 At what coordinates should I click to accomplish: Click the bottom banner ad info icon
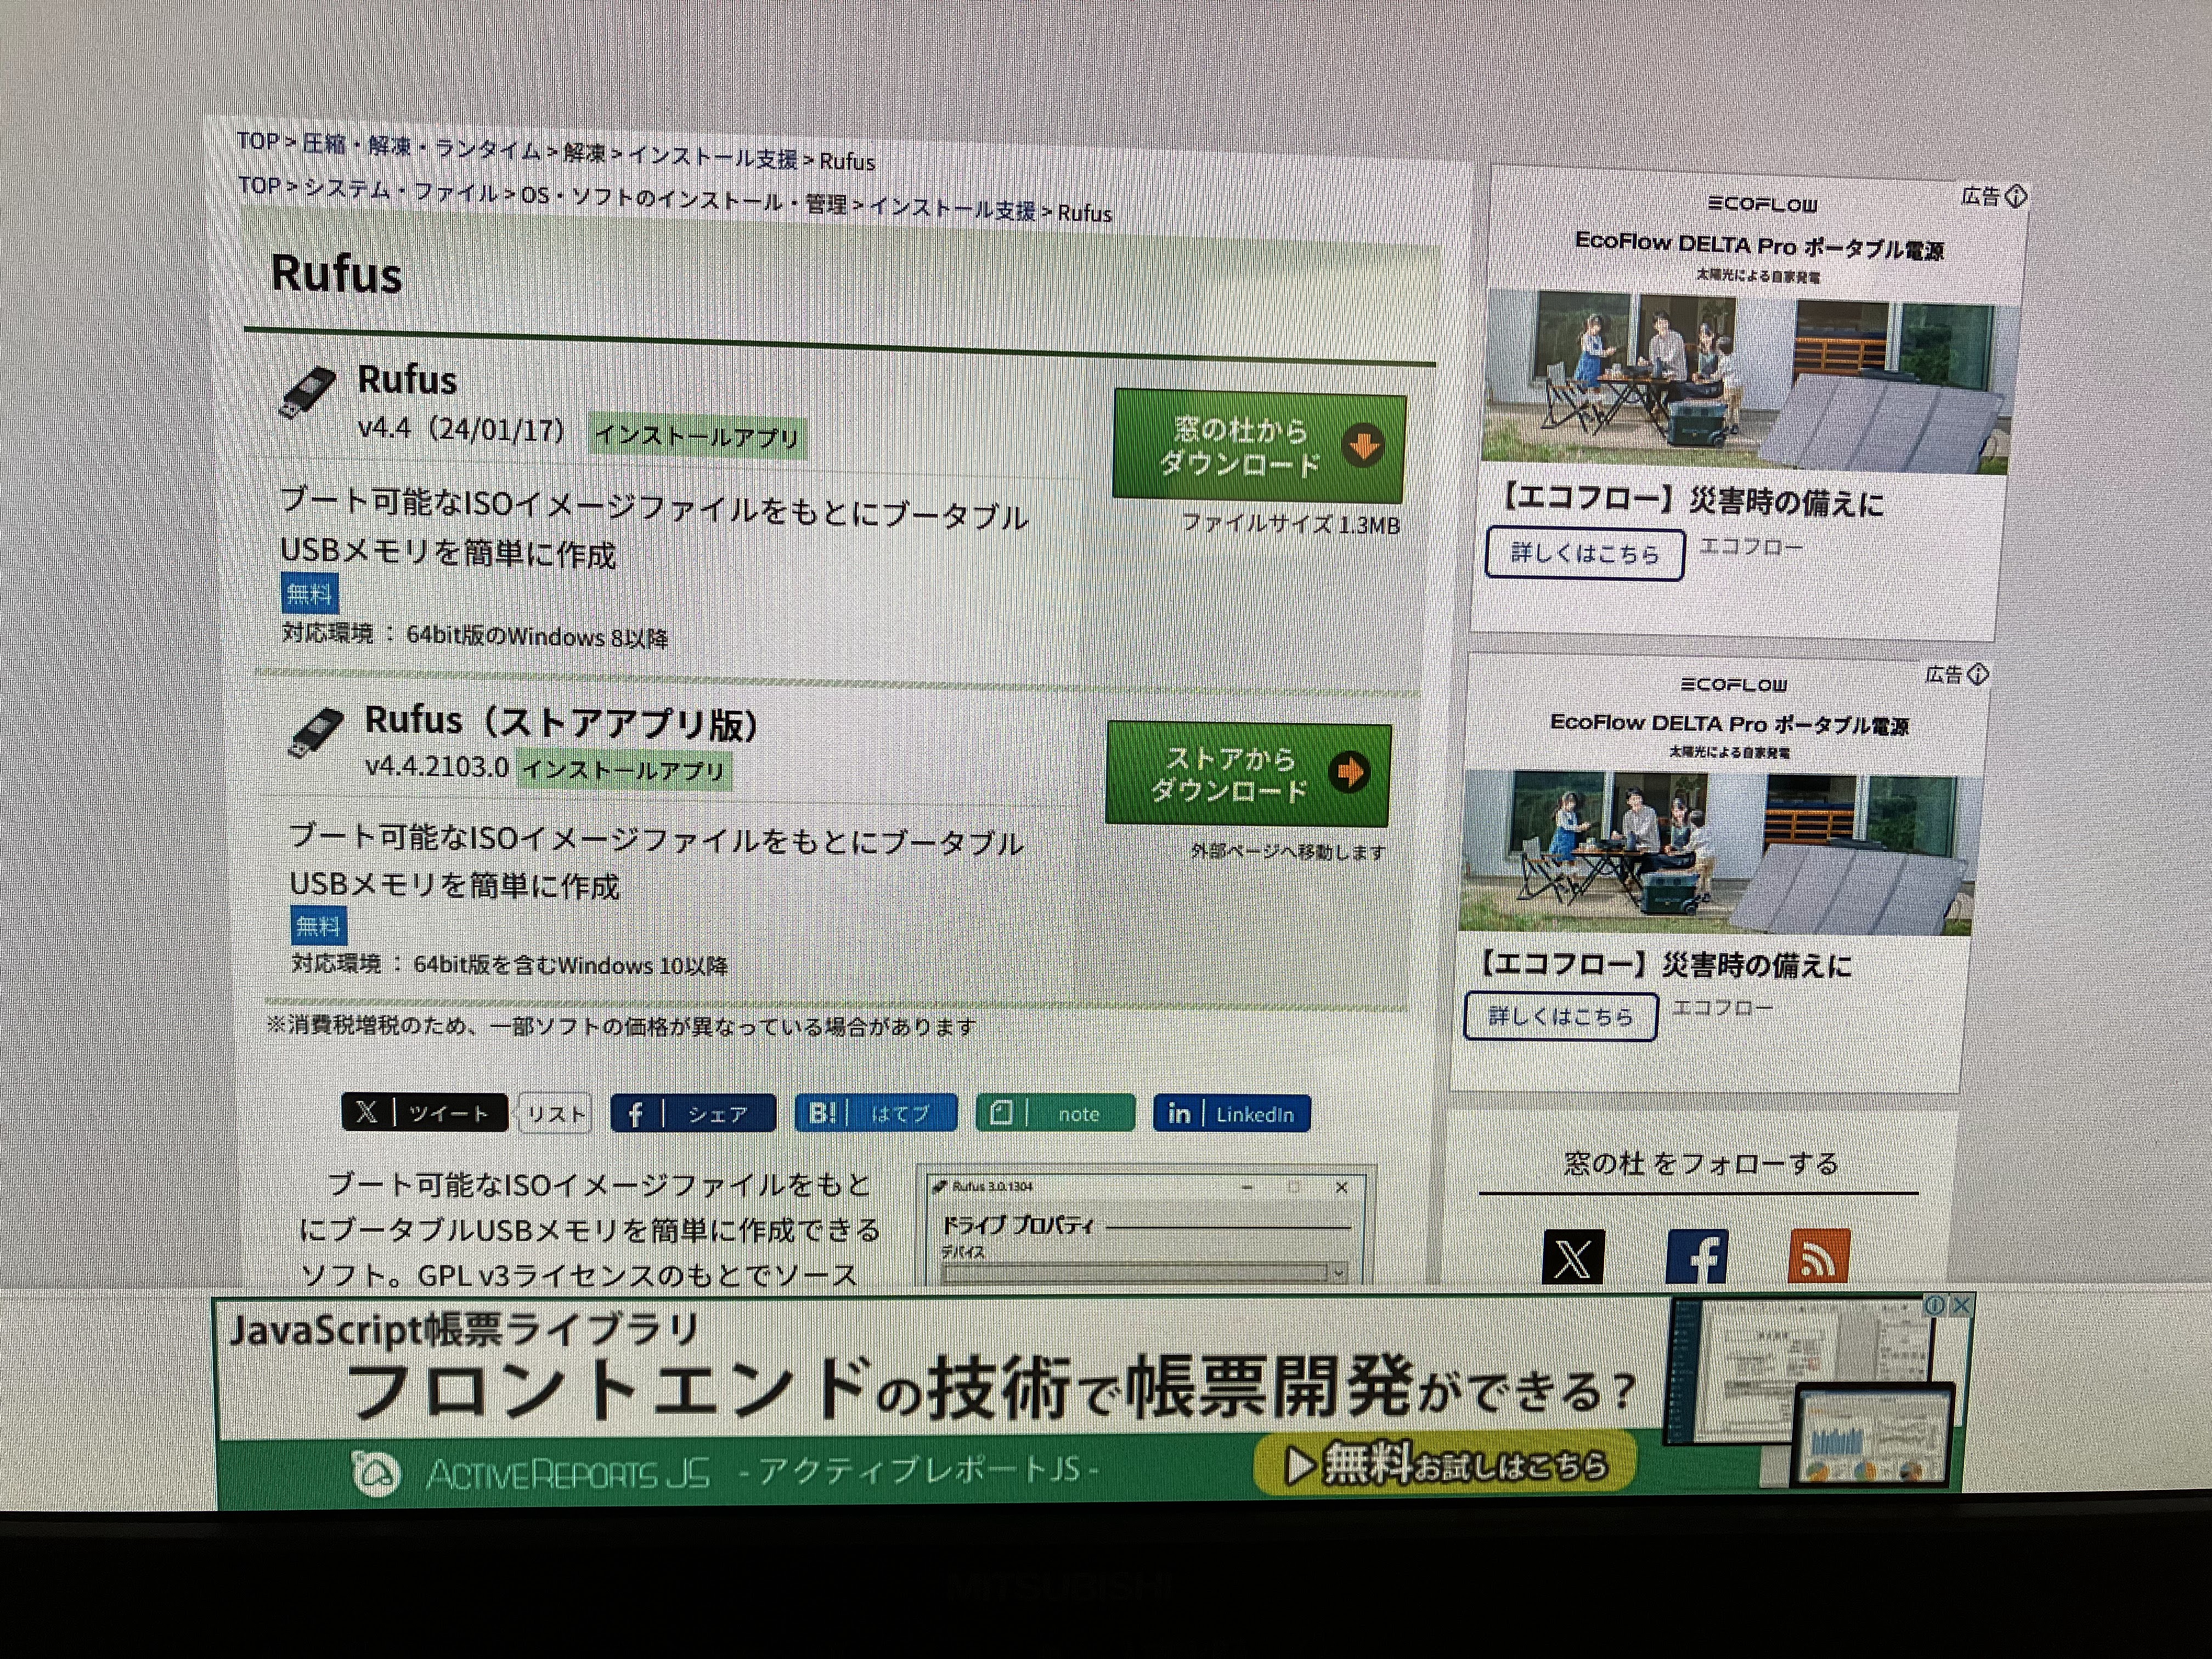click(x=1936, y=1305)
